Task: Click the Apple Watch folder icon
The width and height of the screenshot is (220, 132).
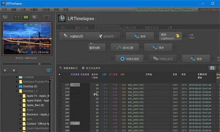Action: coord(24,100)
